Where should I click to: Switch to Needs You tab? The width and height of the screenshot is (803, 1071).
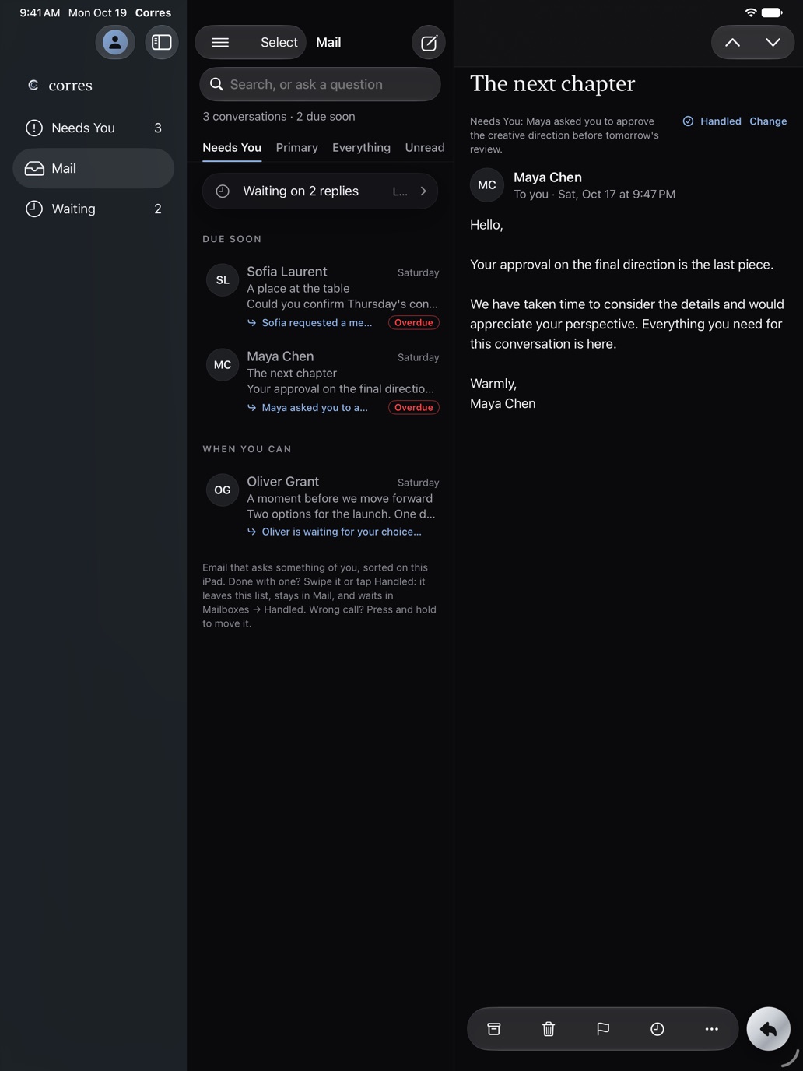[x=232, y=148]
